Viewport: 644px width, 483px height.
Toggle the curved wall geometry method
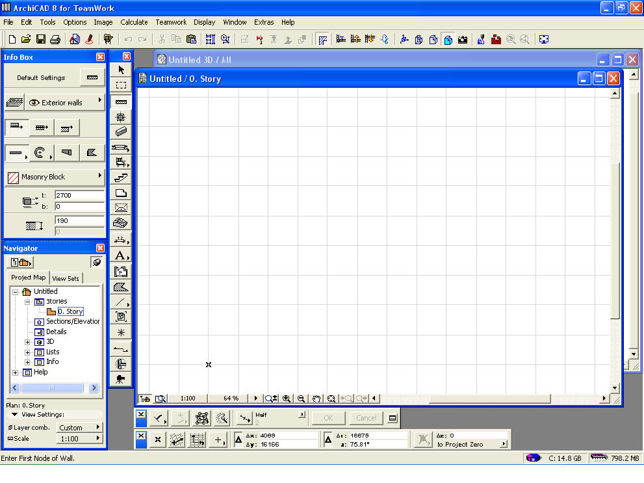(41, 153)
